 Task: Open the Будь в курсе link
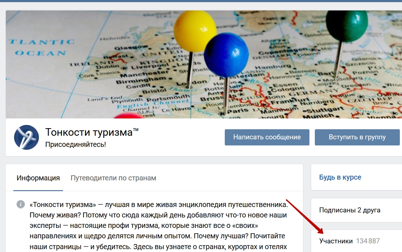[x=340, y=177]
